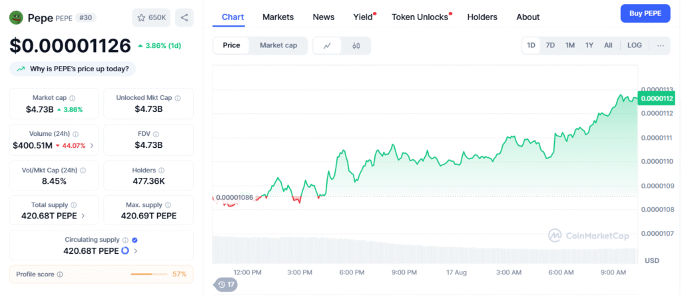682x295 pixels.
Task: Toggle LOG scale on chart
Action: click(634, 45)
